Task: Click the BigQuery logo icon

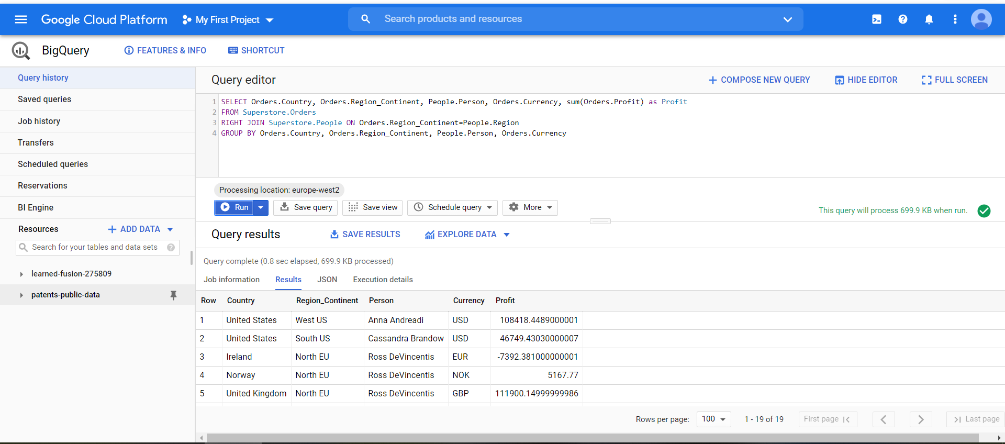Action: tap(21, 50)
